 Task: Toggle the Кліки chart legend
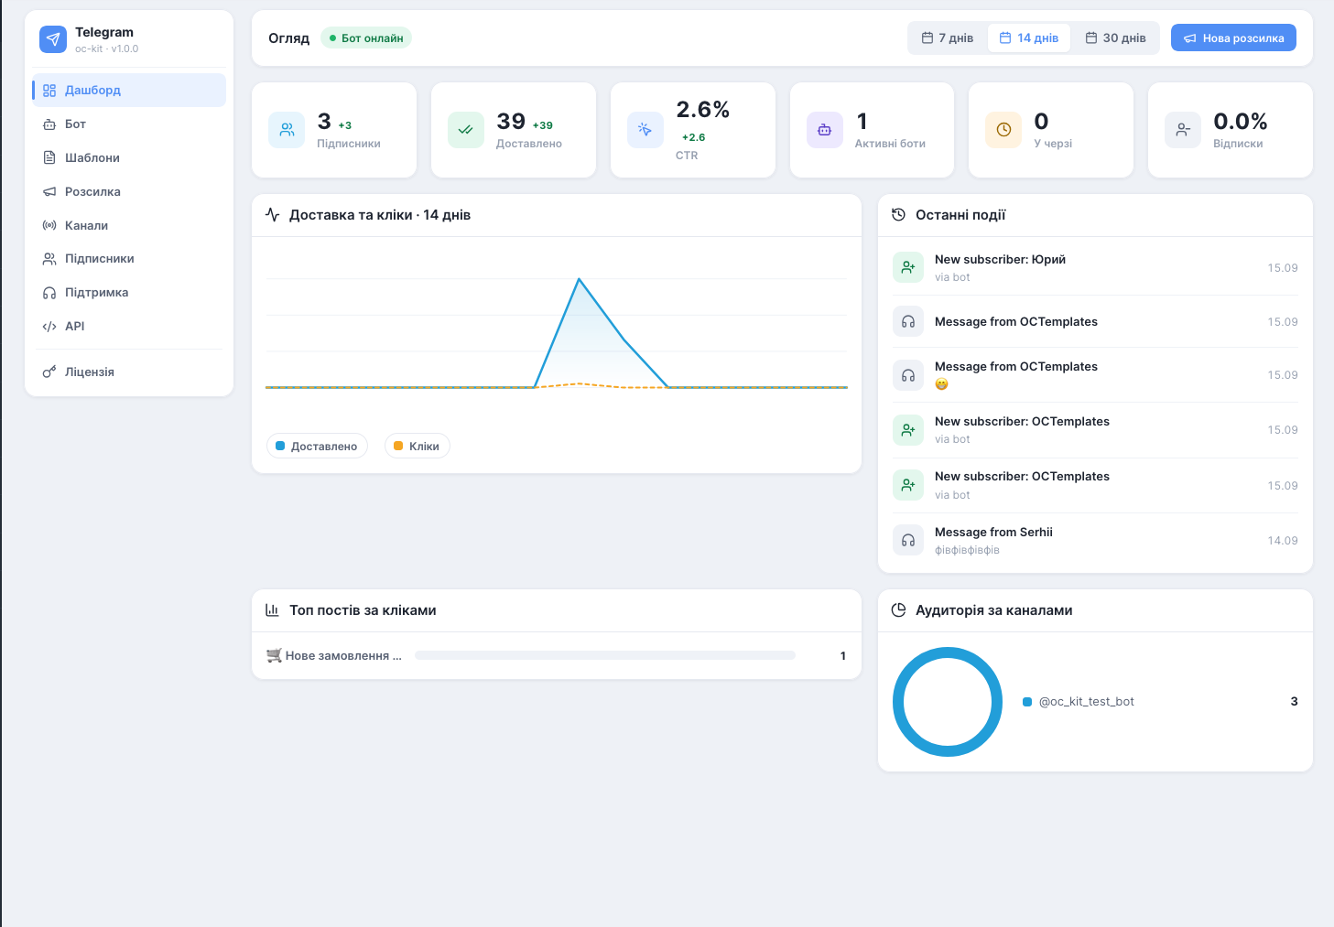pos(417,446)
